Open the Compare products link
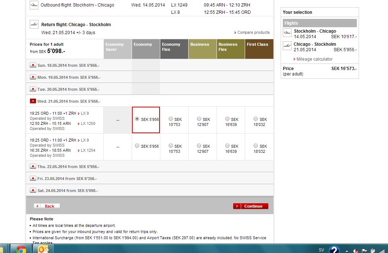 coord(253,33)
